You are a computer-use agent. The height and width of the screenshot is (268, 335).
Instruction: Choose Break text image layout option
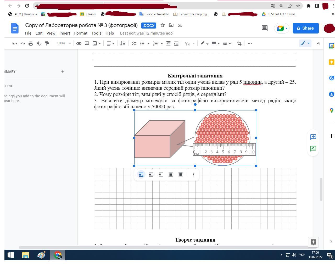click(x=161, y=175)
